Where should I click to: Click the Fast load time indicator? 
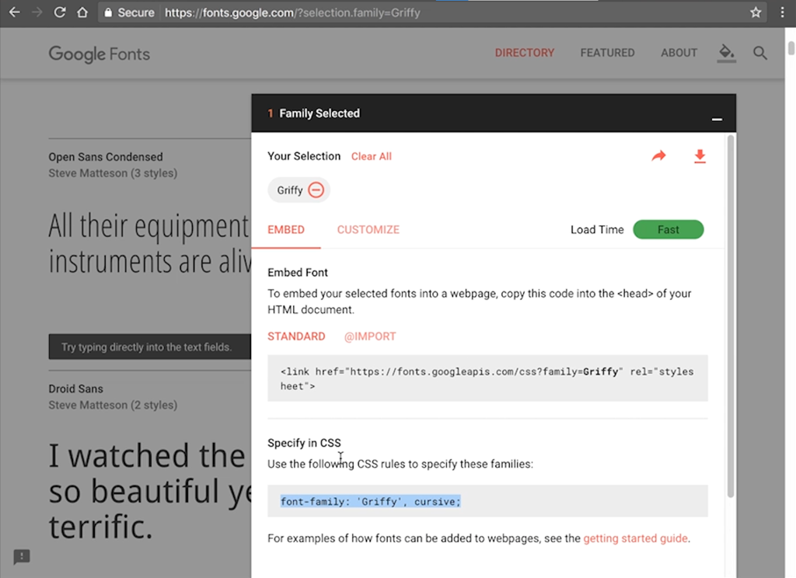668,230
